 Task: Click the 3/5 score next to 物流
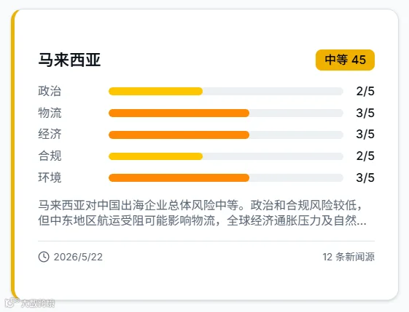tap(365, 113)
